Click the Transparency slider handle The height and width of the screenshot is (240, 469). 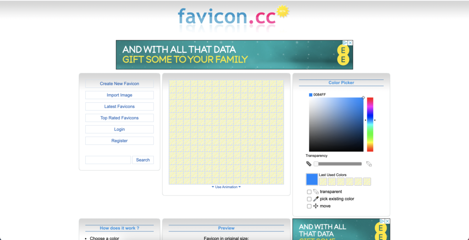coord(316,164)
